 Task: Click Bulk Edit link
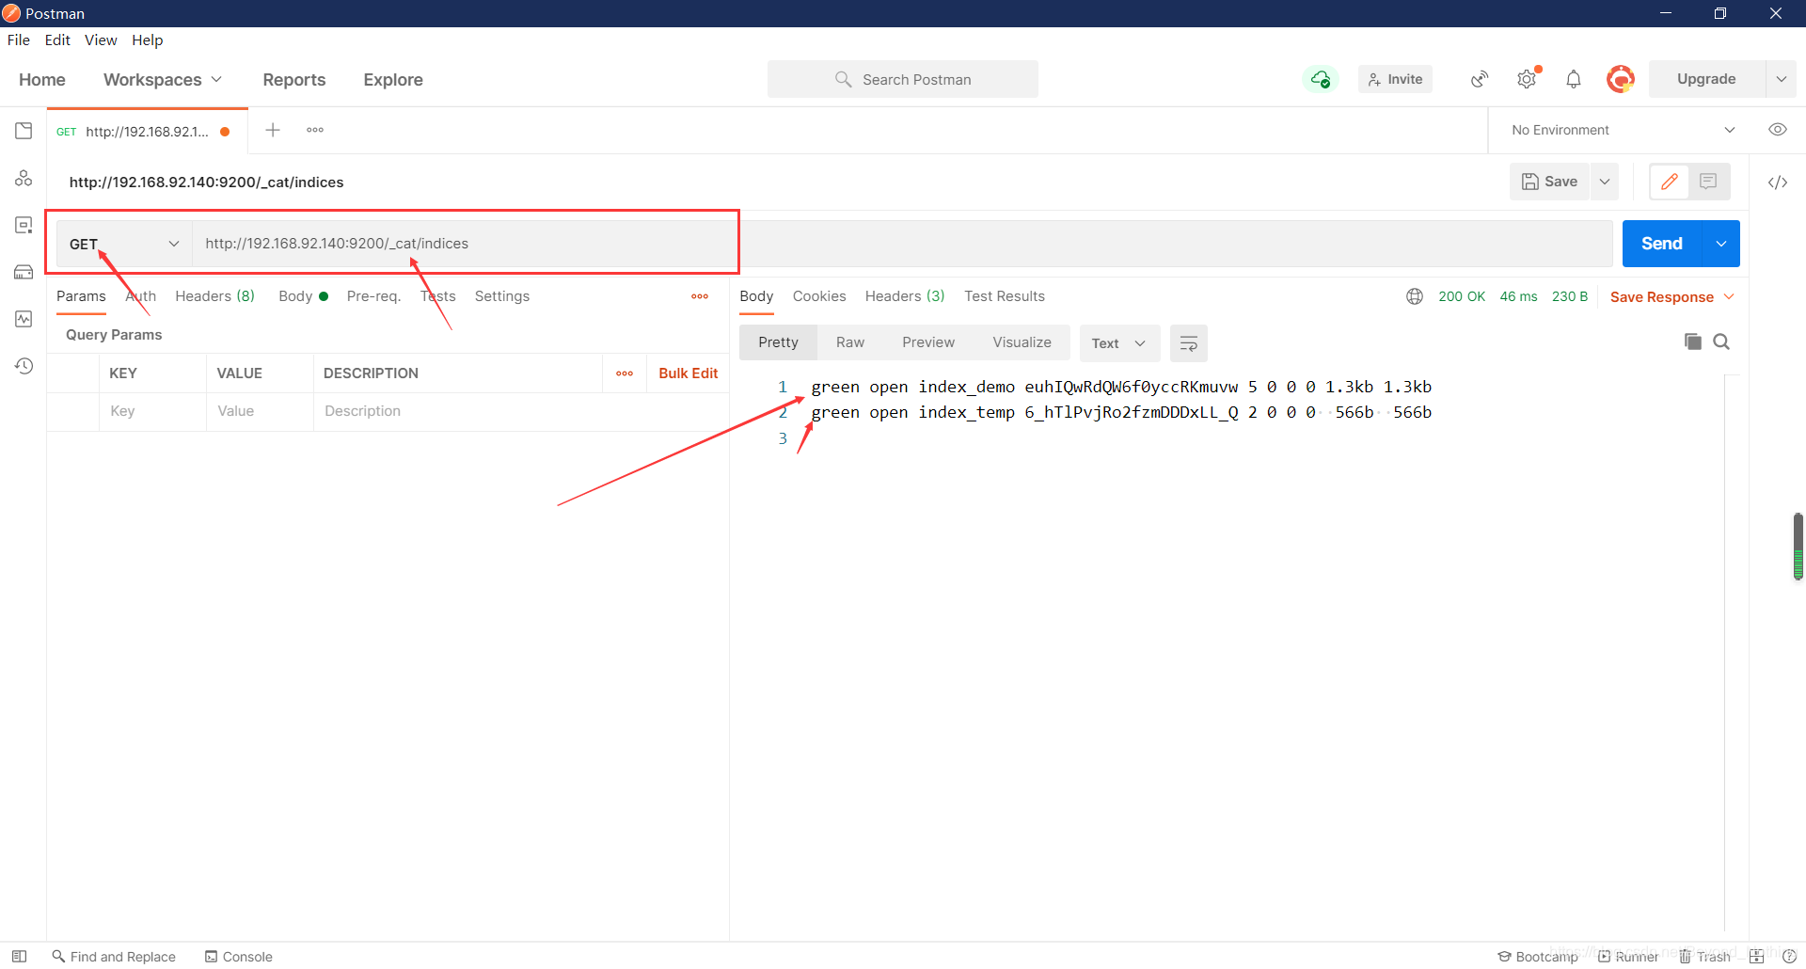pyautogui.click(x=689, y=373)
